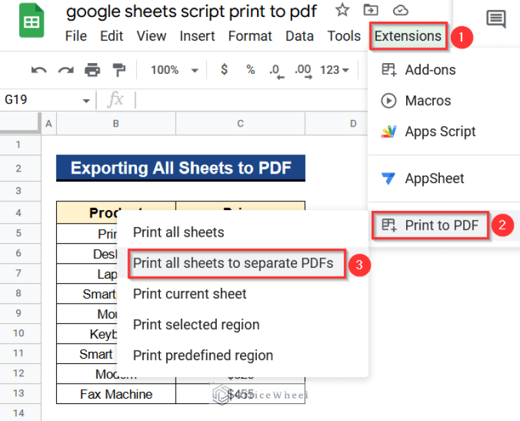520x421 pixels.
Task: Open the Edit menu
Action: 112,36
